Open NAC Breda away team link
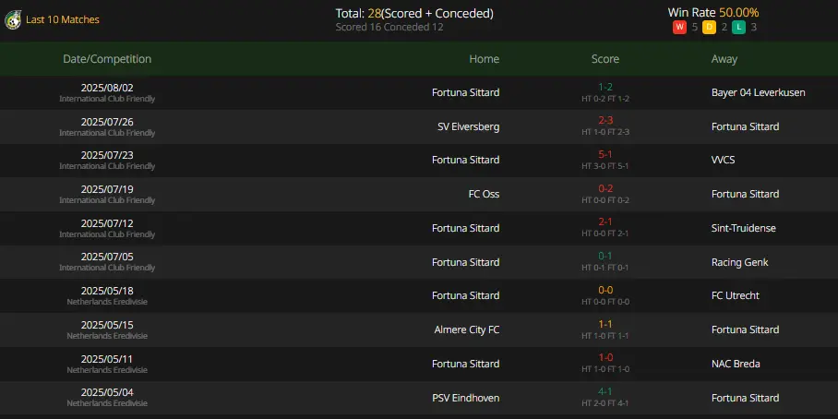 coord(736,364)
